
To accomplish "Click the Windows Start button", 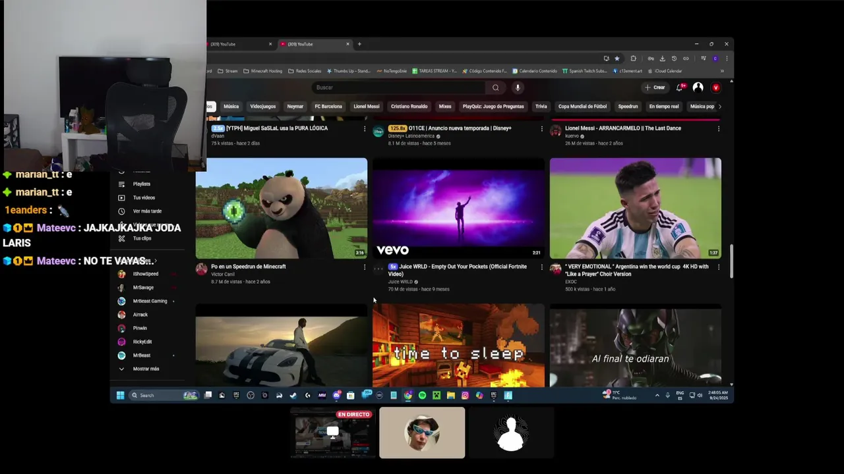I will [x=120, y=396].
